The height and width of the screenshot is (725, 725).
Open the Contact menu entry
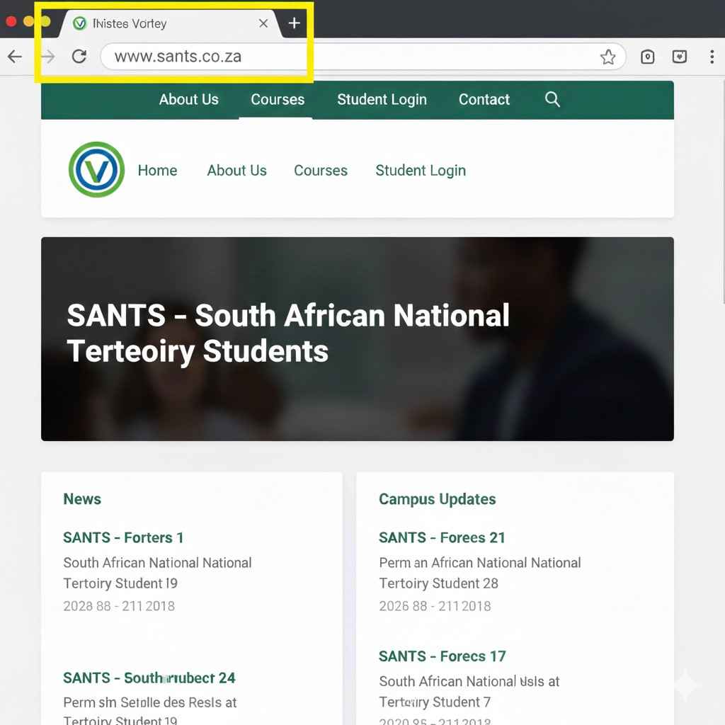(484, 100)
